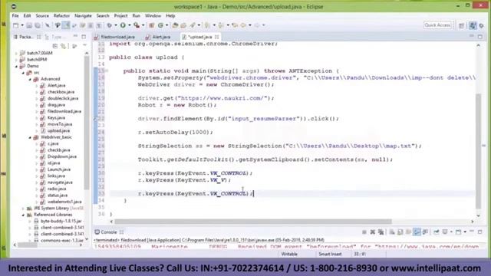This screenshot has width=491, height=276.
Task: Switch to the Java perspective icon
Action: [473, 25]
